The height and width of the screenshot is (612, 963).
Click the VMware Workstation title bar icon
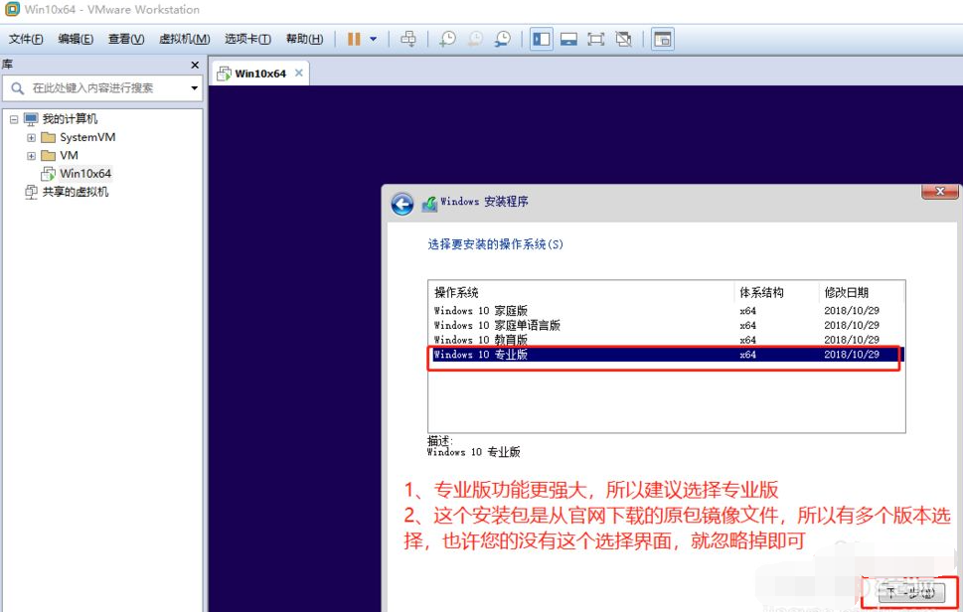coord(12,9)
